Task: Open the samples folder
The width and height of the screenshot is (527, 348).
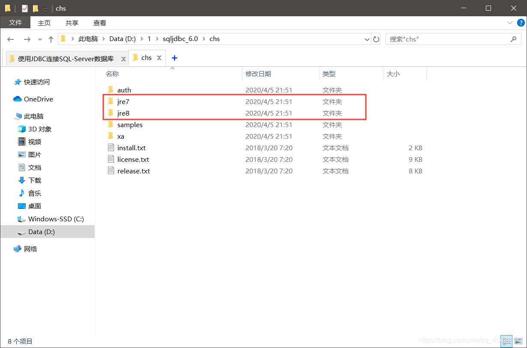Action: tap(130, 125)
